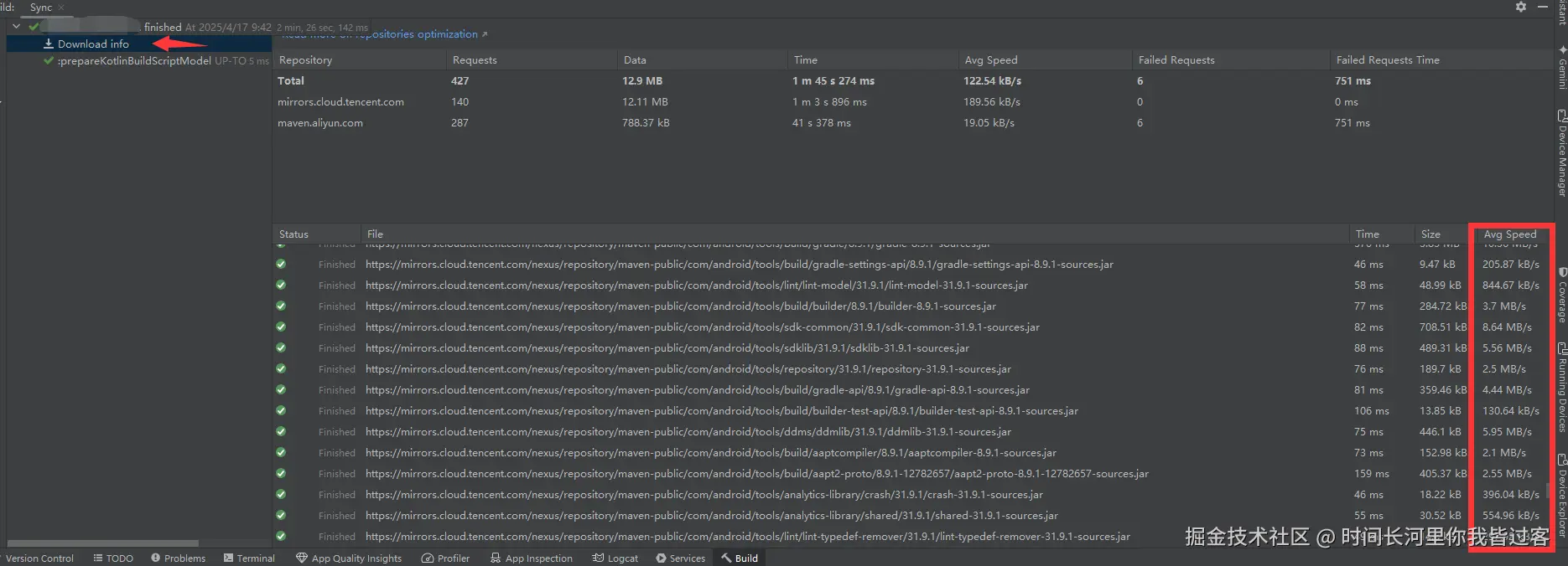Open the Logcat tool window
This screenshot has width=1568, height=566.
point(615,558)
